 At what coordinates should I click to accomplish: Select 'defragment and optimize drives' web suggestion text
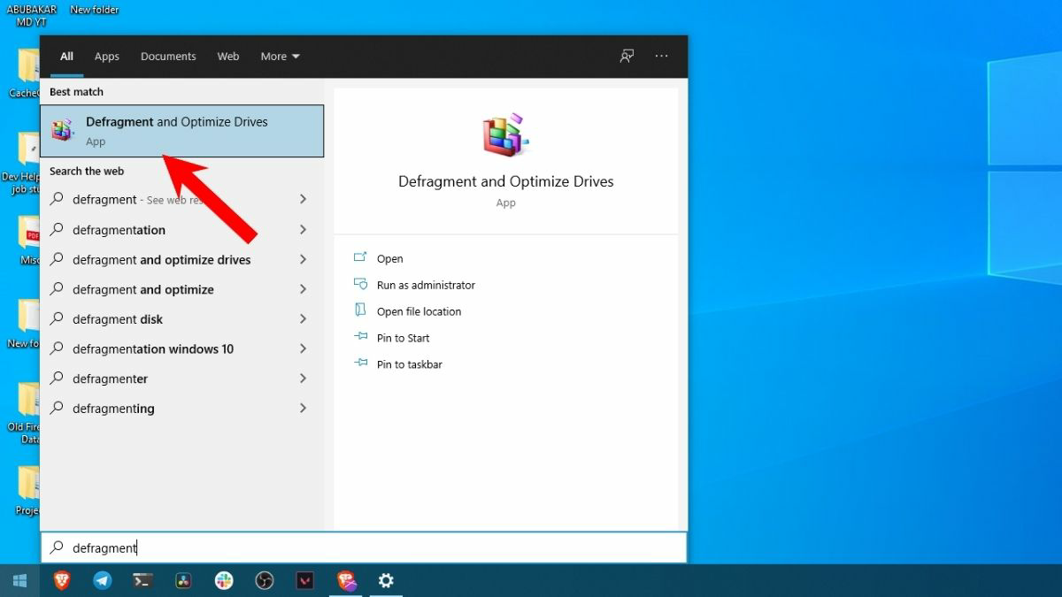click(x=161, y=260)
